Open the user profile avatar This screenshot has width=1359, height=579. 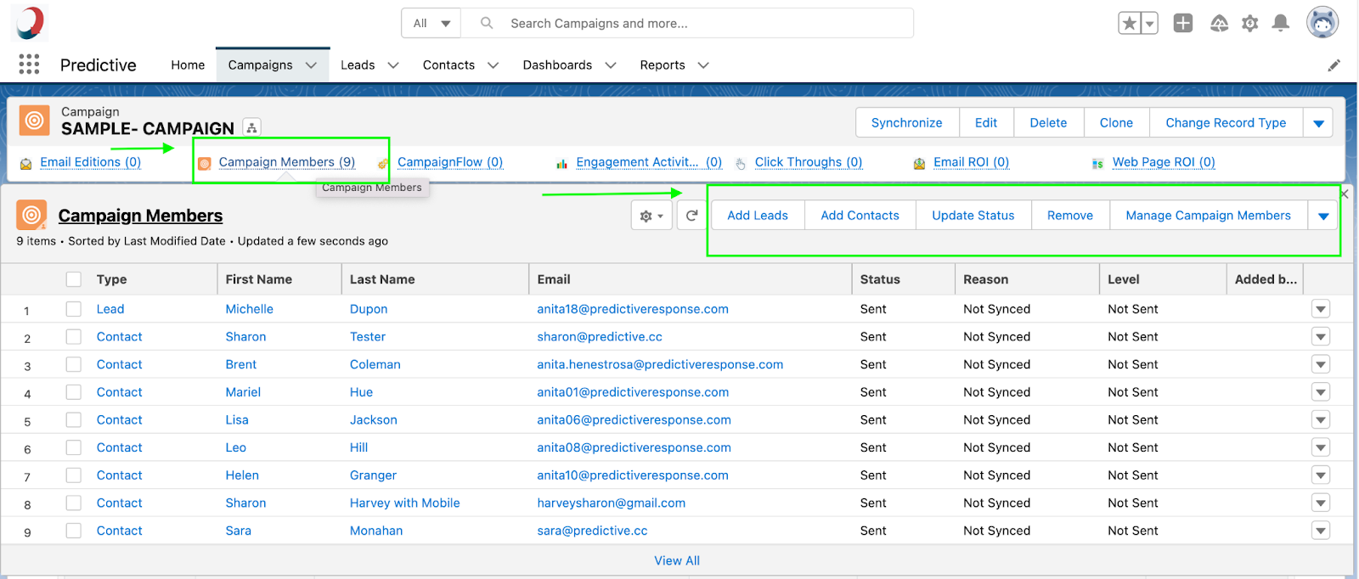click(x=1322, y=23)
